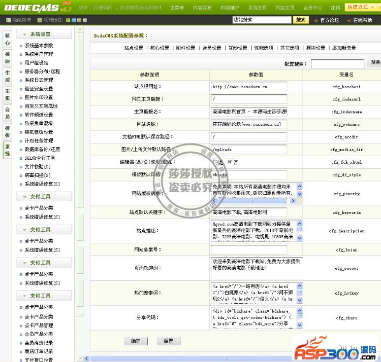Open 会员中心 in top navigation

[x=312, y=8]
